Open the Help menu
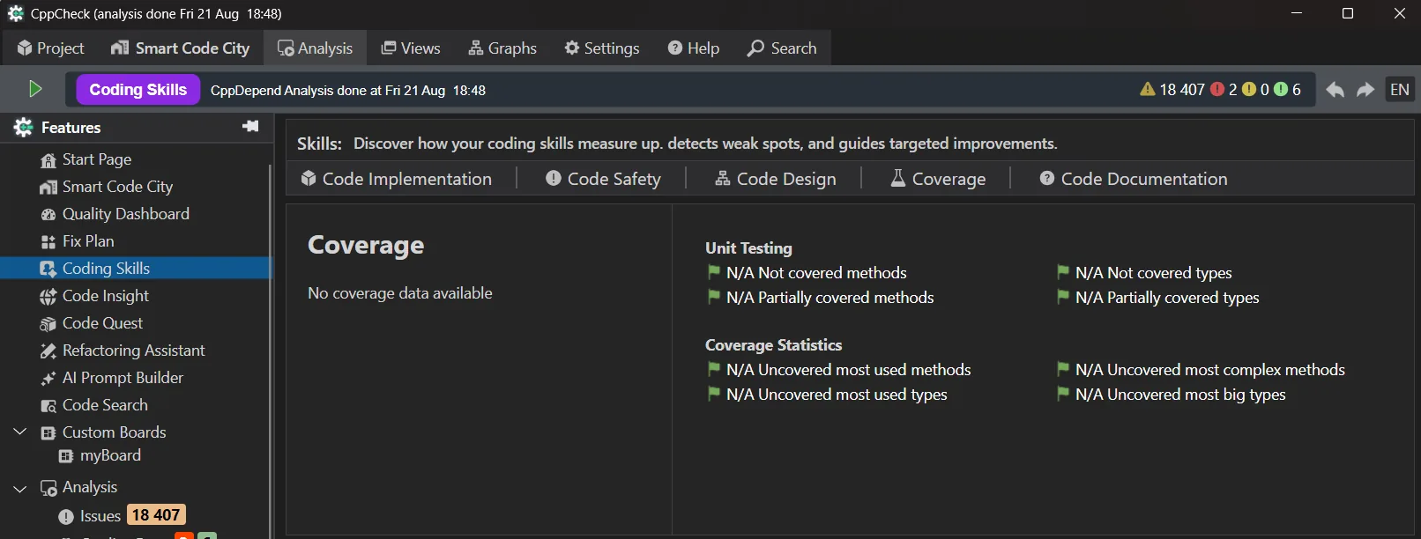The image size is (1421, 539). click(694, 48)
